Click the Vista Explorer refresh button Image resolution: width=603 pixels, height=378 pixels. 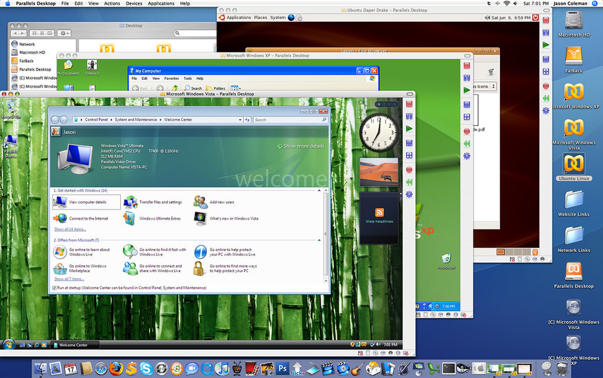[248, 120]
